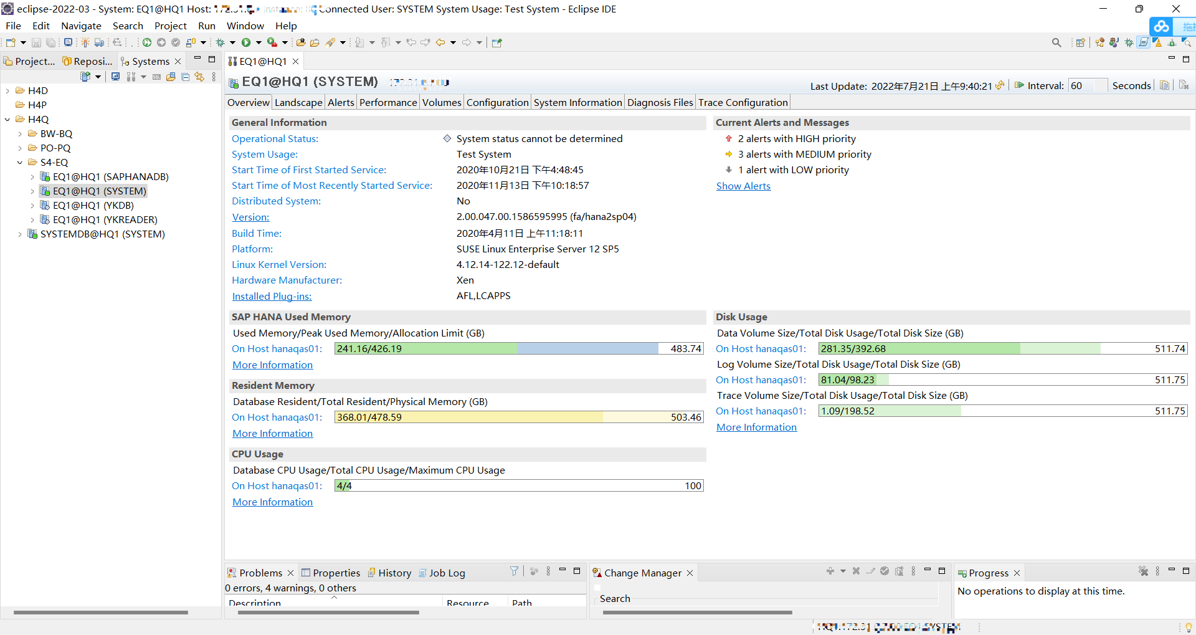Open the Window menu

point(245,26)
